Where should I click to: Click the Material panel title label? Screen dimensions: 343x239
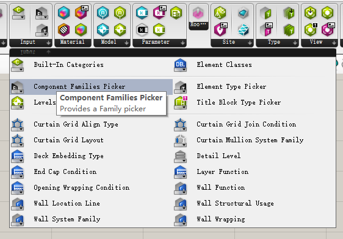point(72,42)
